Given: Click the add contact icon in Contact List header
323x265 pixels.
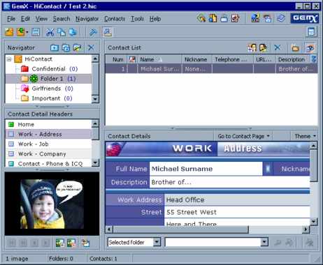Looking at the screenshot, I should pos(252,47).
